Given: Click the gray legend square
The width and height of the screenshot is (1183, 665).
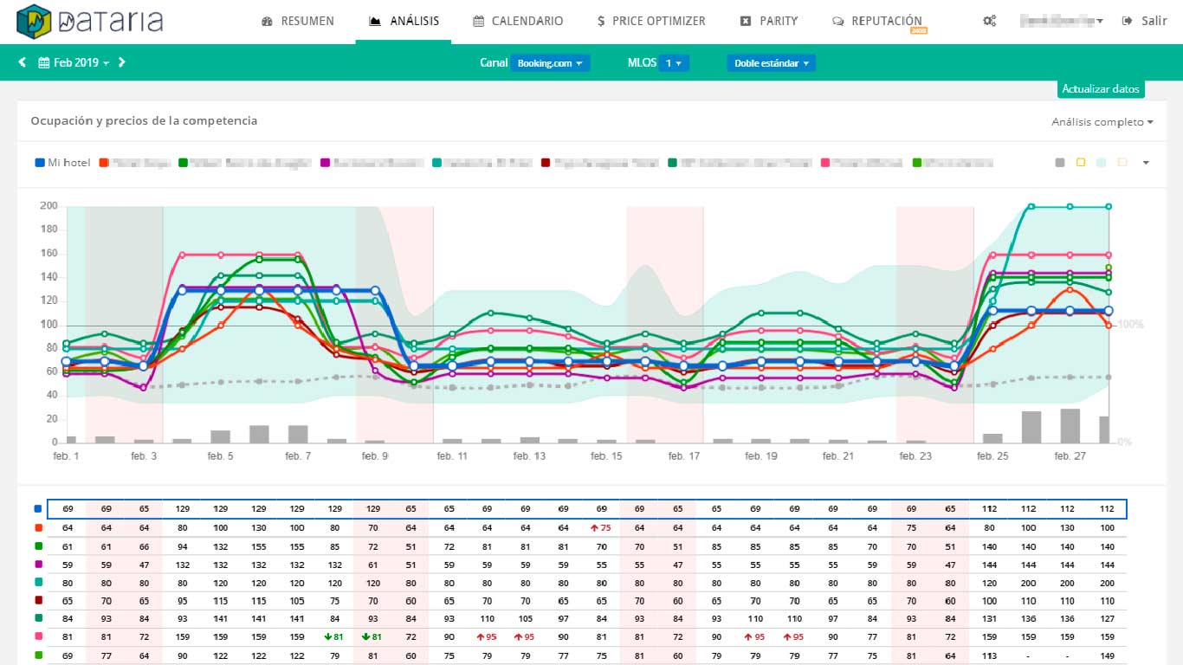Looking at the screenshot, I should click(x=1060, y=163).
